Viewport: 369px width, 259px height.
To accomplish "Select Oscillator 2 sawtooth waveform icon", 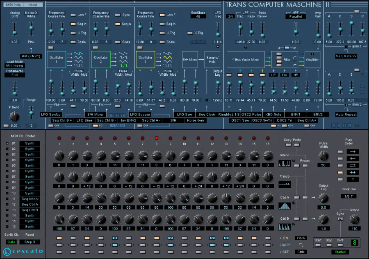I will tap(123, 54).
